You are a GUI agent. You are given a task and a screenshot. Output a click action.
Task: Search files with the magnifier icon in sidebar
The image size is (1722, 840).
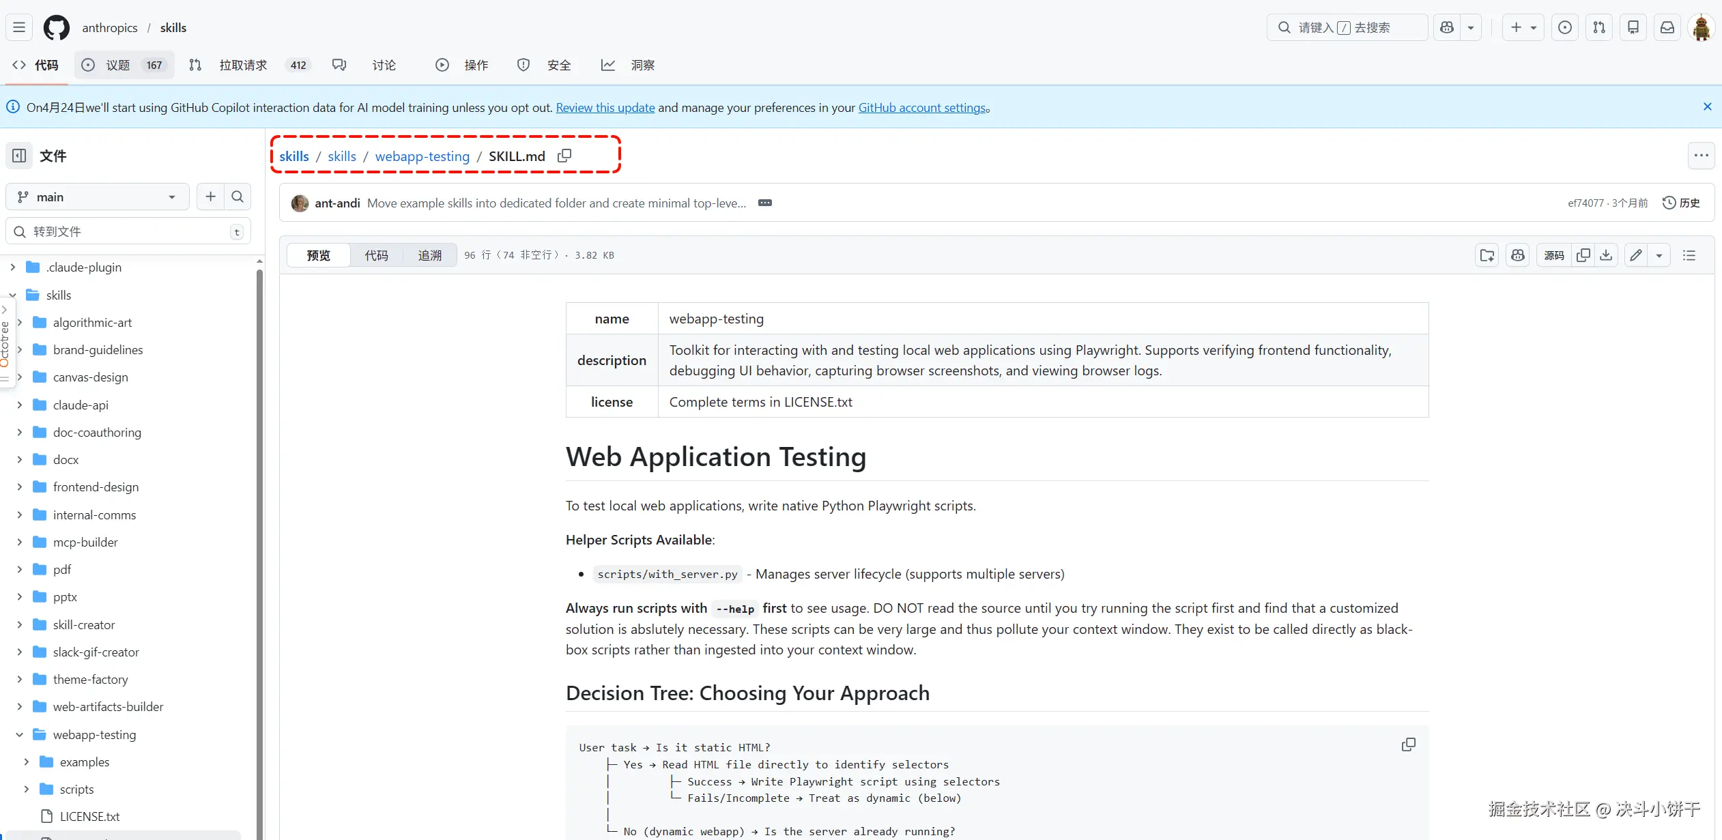238,197
